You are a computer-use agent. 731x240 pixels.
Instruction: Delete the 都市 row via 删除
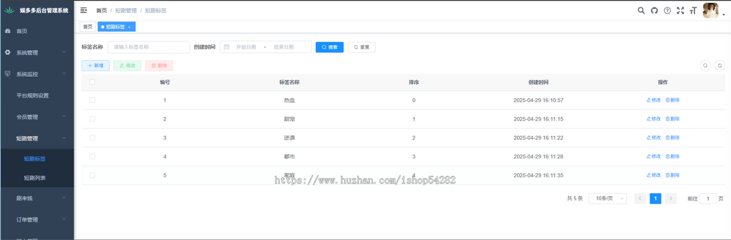(x=673, y=157)
